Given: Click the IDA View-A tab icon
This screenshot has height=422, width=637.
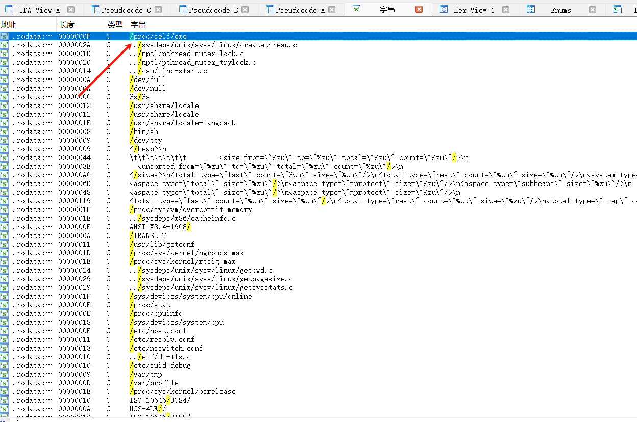Looking at the screenshot, I should [9, 10].
